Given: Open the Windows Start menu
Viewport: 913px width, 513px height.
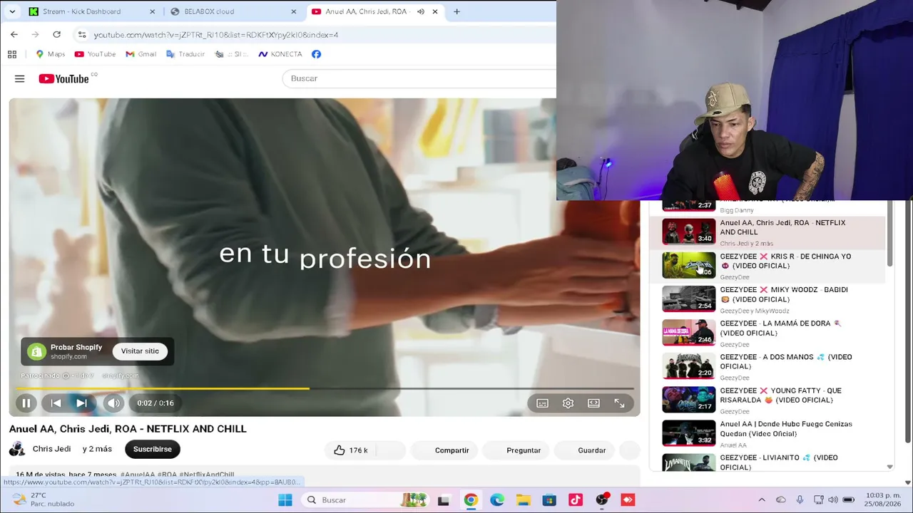Looking at the screenshot, I should tap(285, 500).
